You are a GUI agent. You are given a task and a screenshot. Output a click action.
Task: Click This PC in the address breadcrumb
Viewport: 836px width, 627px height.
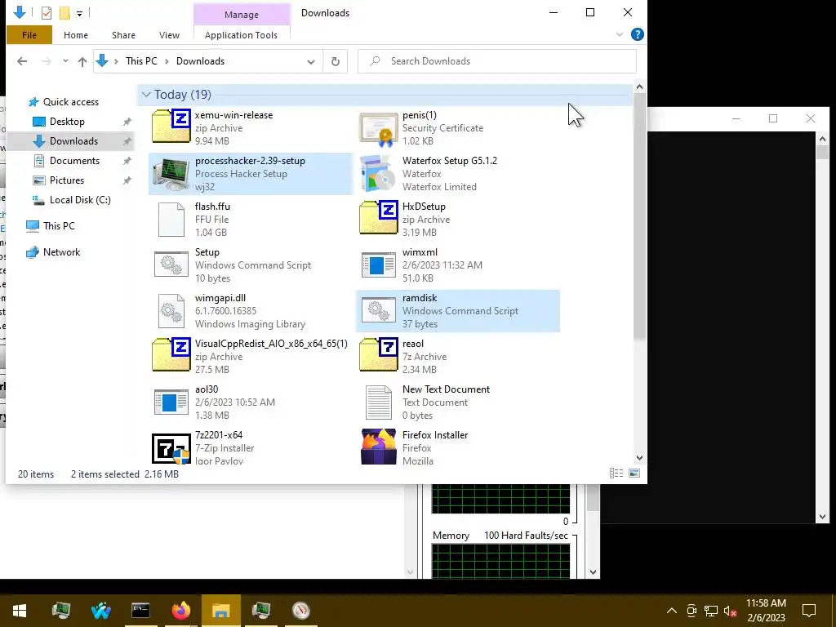[x=141, y=61]
